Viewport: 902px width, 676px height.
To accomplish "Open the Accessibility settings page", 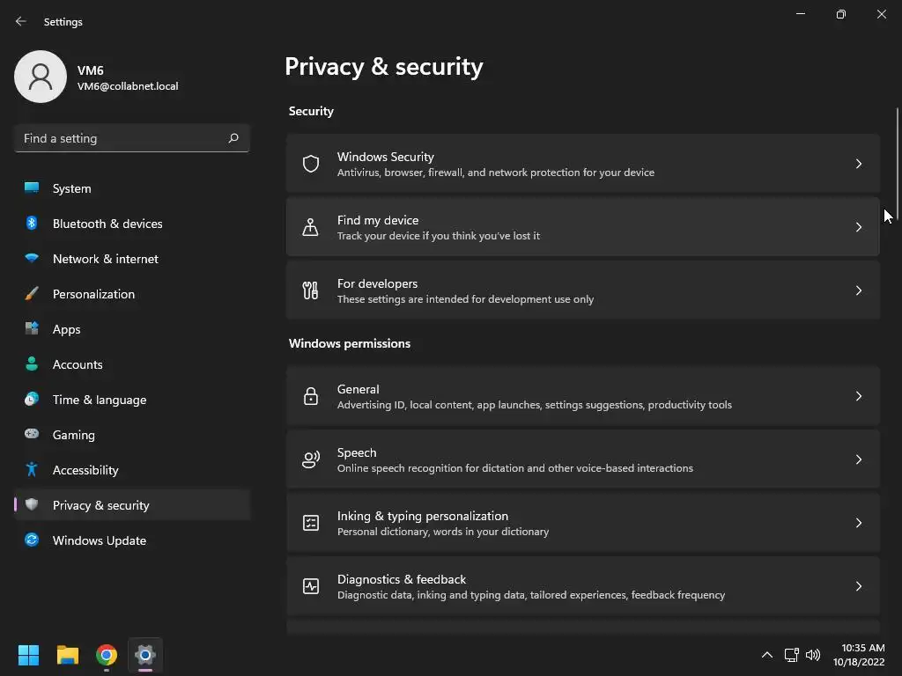I will point(85,470).
